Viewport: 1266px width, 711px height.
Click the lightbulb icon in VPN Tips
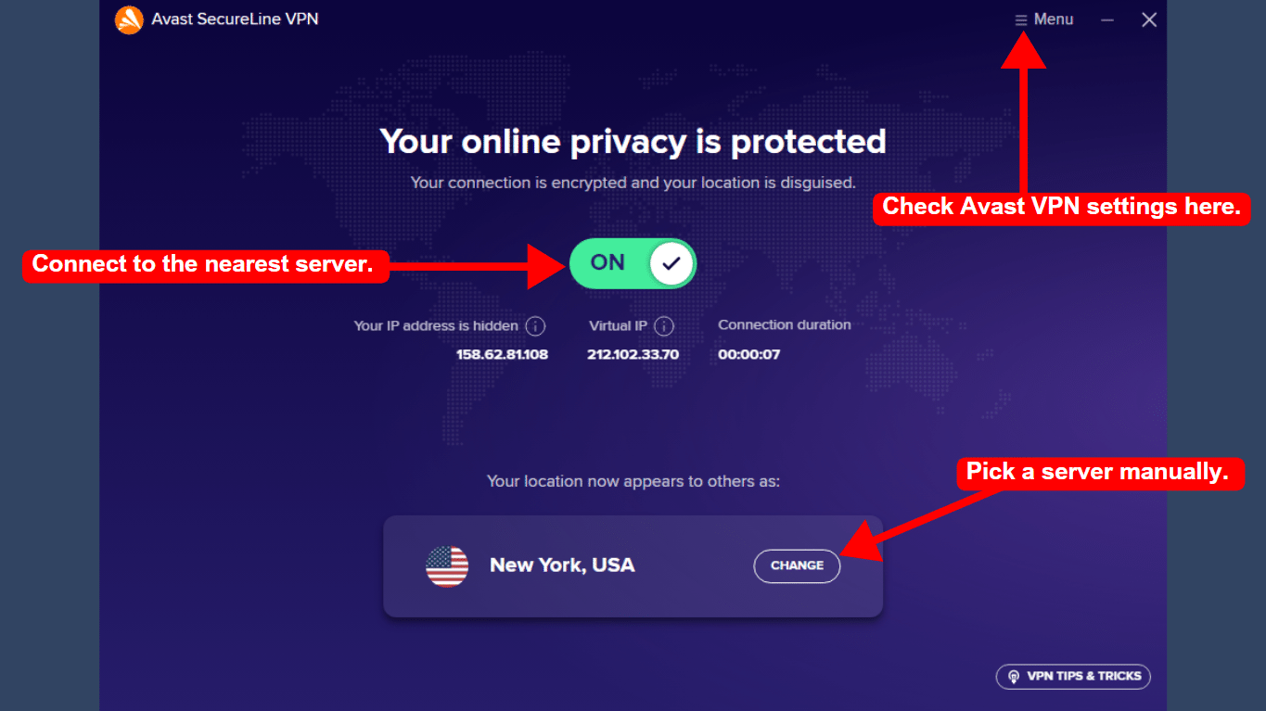(1014, 677)
